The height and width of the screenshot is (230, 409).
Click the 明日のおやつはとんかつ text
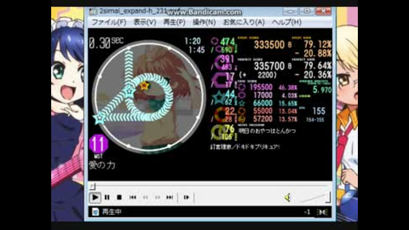tap(267, 131)
